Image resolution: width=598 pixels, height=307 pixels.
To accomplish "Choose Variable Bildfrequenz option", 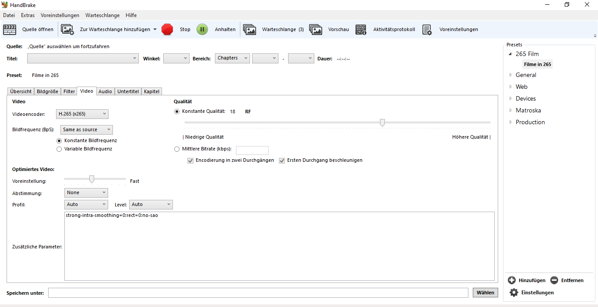I will [x=59, y=149].
